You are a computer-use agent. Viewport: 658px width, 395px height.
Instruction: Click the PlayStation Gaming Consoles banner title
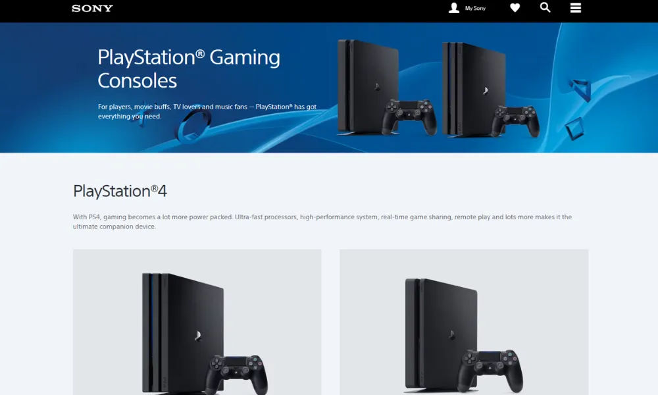[x=189, y=69]
